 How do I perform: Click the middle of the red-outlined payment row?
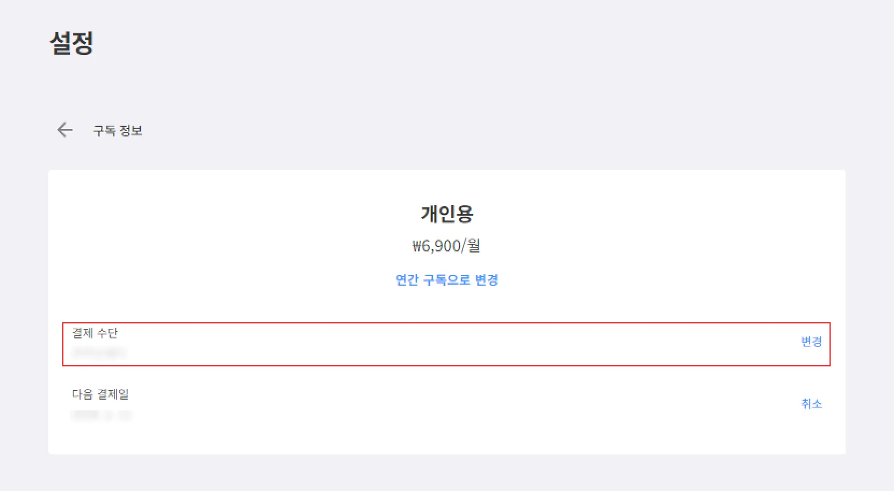click(446, 344)
